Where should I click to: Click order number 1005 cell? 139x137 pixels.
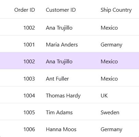[29, 113]
